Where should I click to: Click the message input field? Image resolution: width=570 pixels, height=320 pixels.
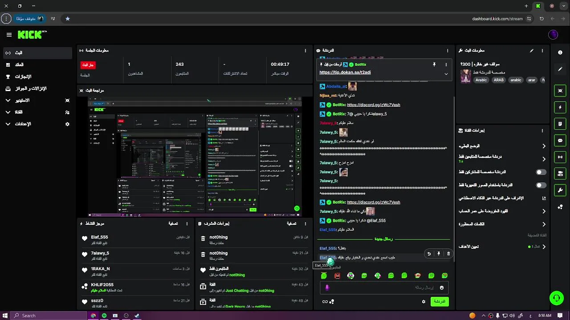(x=383, y=288)
